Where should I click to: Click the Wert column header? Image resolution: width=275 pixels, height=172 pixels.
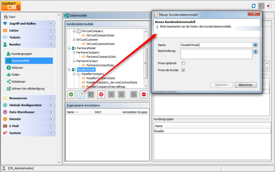(x=107, y=112)
